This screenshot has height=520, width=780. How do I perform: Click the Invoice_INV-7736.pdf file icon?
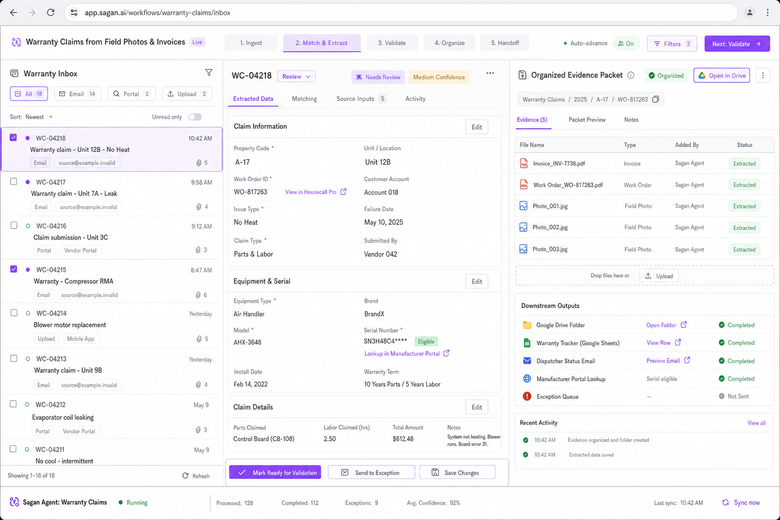point(524,164)
